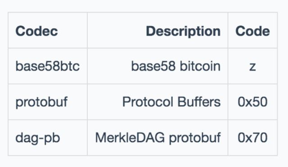This screenshot has height=167, width=288.
Task: Select the Description column header
Action: pos(183,31)
